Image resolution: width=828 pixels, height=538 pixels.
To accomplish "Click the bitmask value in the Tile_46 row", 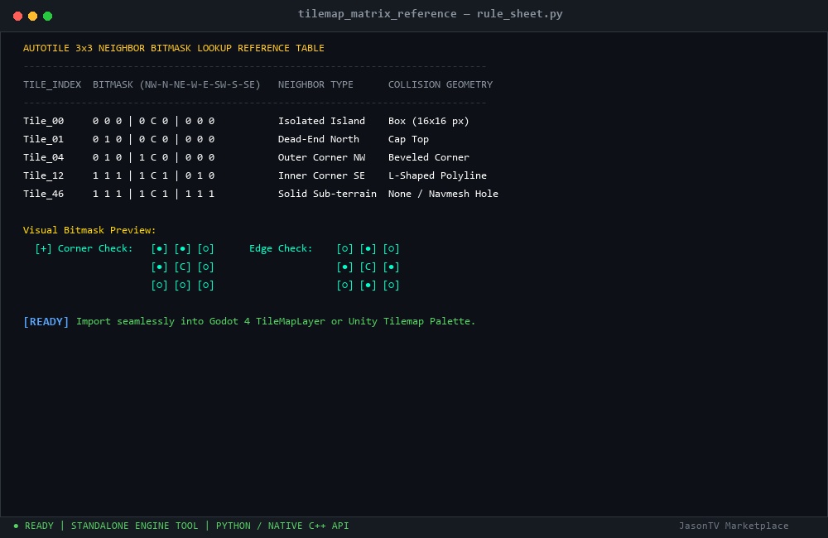I will pyautogui.click(x=154, y=194).
